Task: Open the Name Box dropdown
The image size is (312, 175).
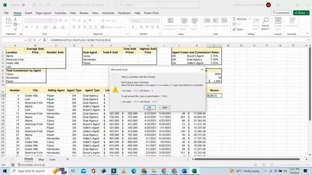Action: coord(25,40)
